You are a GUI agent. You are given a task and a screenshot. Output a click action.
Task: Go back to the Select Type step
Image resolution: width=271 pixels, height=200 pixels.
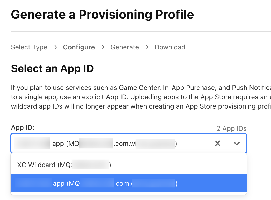tap(29, 47)
